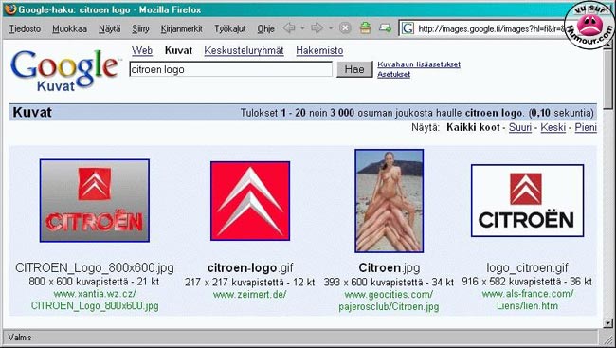Click the www.geocities.com/ pajerosclub link

[389, 301]
